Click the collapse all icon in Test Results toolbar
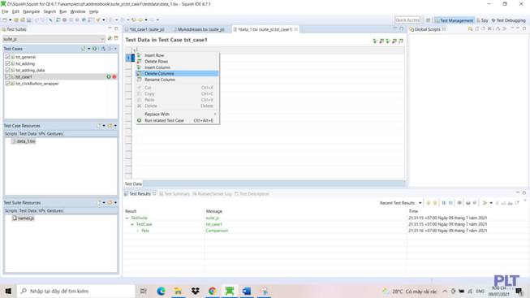This screenshot has height=298, width=530. point(450,203)
